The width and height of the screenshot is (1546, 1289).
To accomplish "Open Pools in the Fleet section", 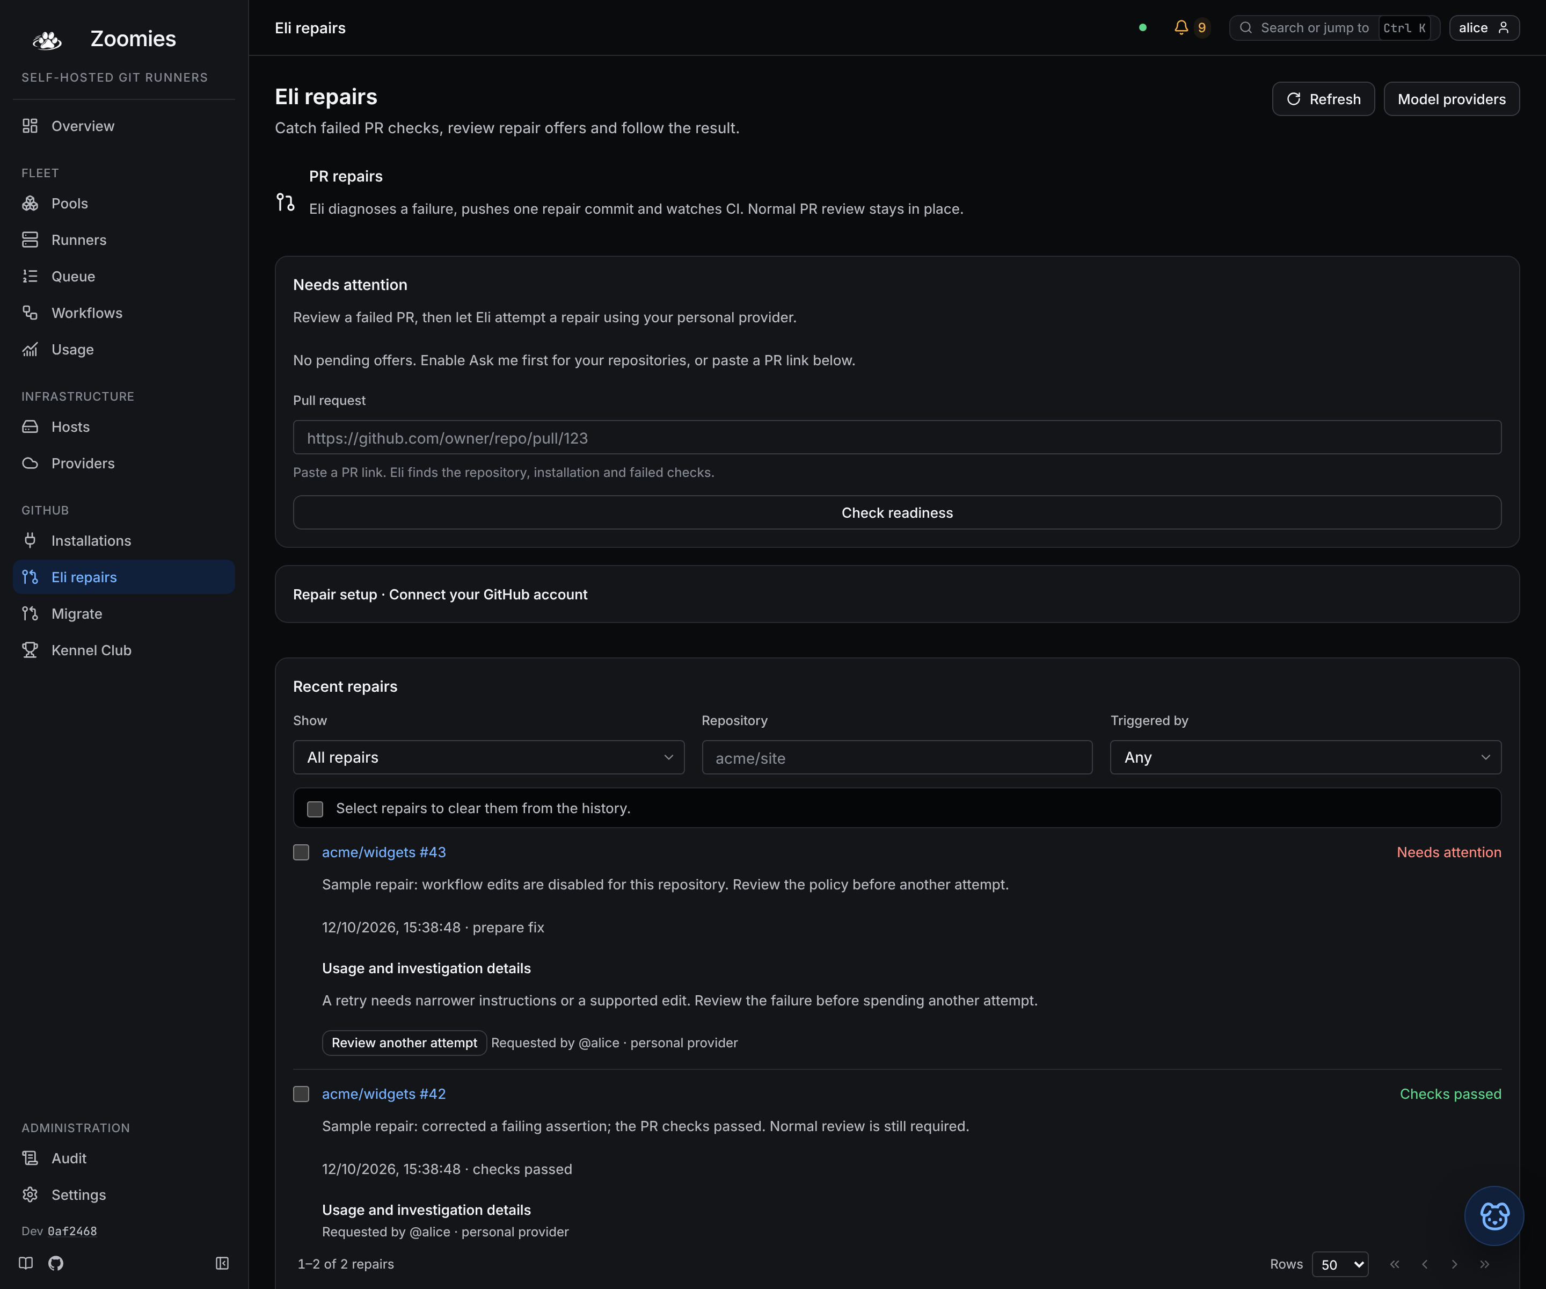I will (123, 204).
